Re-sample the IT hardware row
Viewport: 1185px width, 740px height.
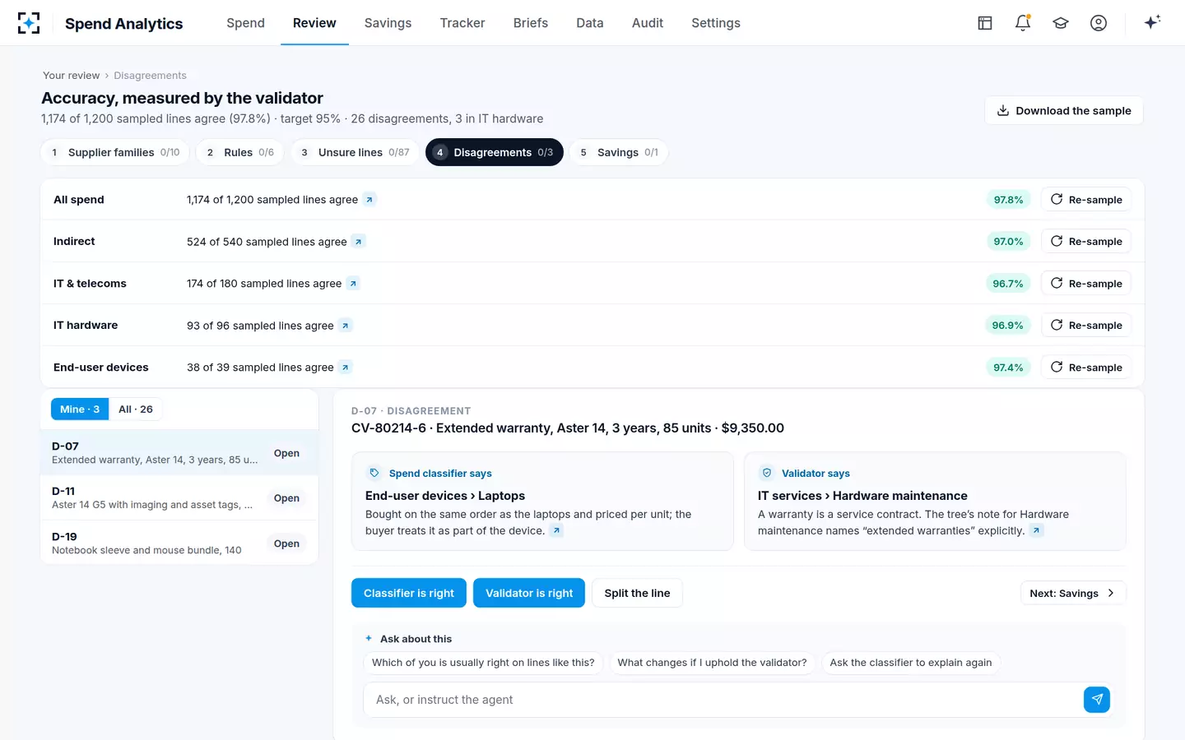tap(1086, 326)
